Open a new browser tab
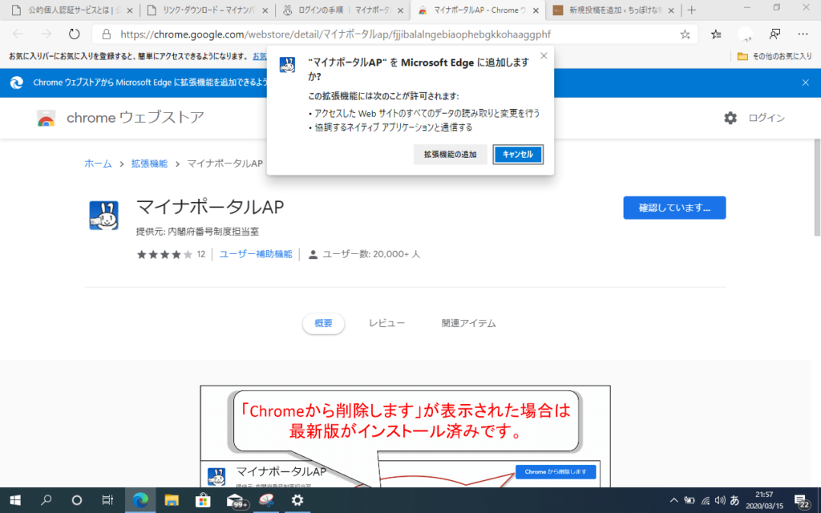The width and height of the screenshot is (821, 513). pyautogui.click(x=692, y=10)
